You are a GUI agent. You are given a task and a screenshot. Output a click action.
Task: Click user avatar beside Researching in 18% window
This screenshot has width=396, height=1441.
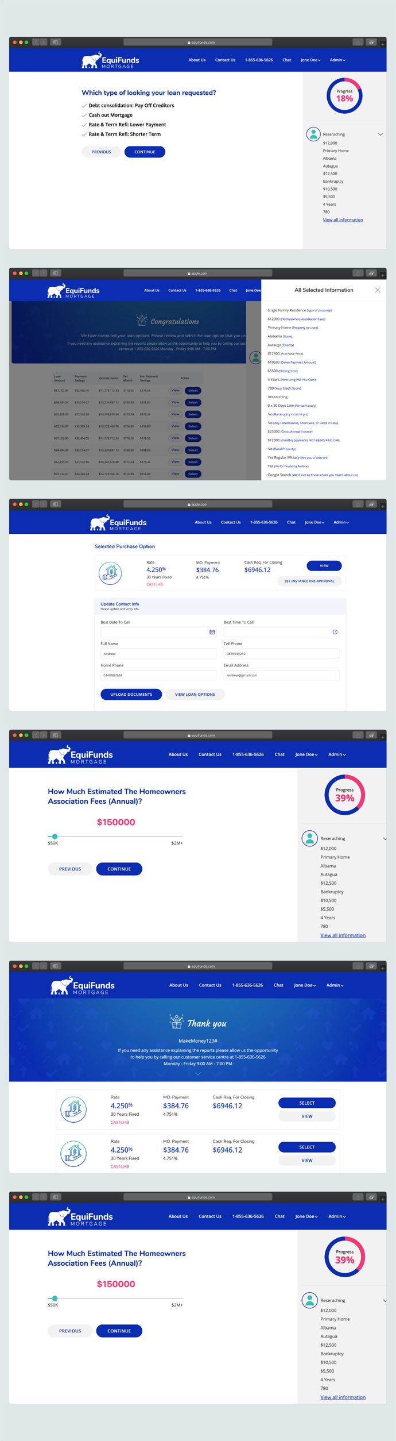tap(313, 134)
